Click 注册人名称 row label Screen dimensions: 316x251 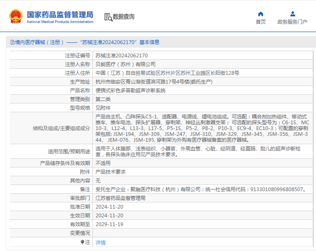tap(77, 64)
